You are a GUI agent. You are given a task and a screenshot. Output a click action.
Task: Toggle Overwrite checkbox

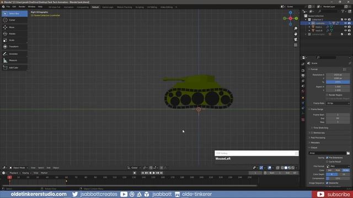[x=327, y=183]
